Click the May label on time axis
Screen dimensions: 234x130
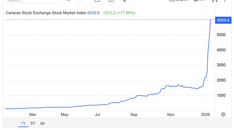coord(65,114)
